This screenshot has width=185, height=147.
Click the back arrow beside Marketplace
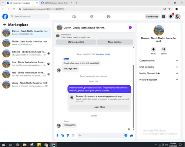tap(4, 25)
